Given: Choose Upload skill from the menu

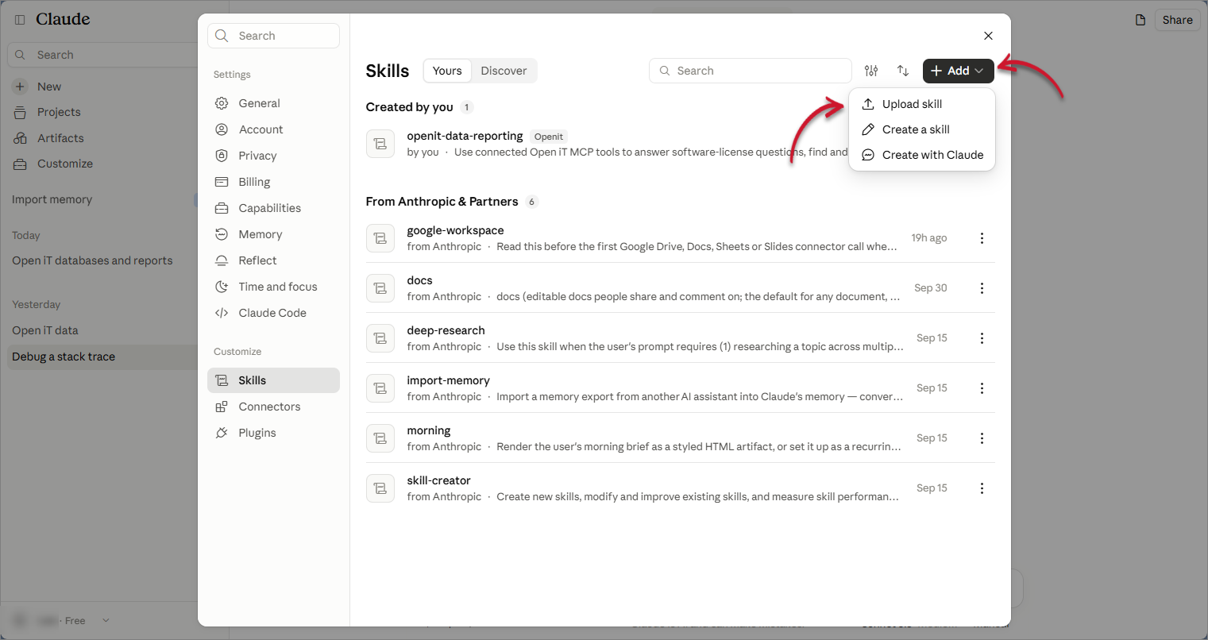Looking at the screenshot, I should [x=922, y=104].
